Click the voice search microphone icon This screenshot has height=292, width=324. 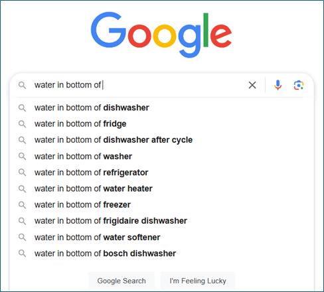coord(278,85)
